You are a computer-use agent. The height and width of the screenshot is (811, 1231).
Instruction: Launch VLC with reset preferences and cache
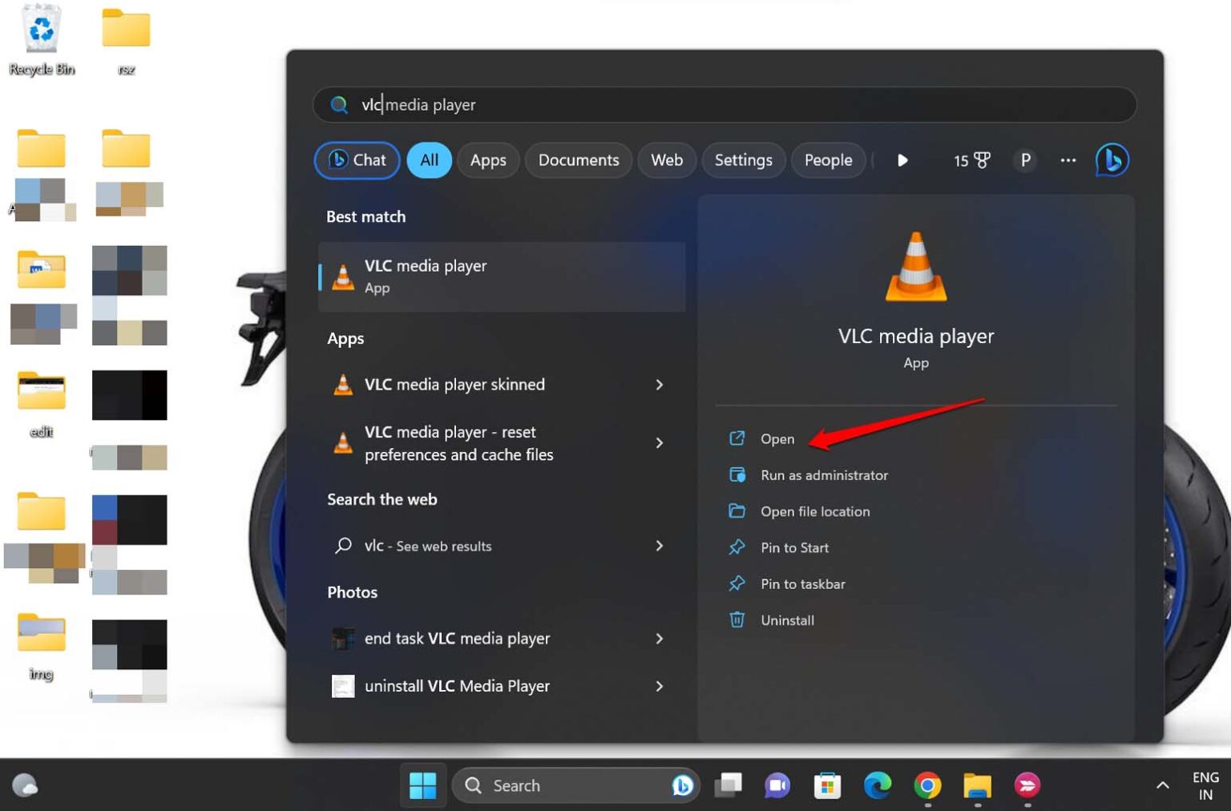coord(458,443)
